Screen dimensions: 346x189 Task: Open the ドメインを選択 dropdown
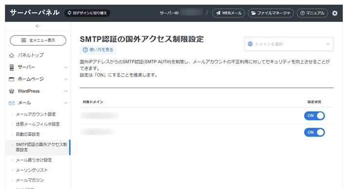point(288,44)
